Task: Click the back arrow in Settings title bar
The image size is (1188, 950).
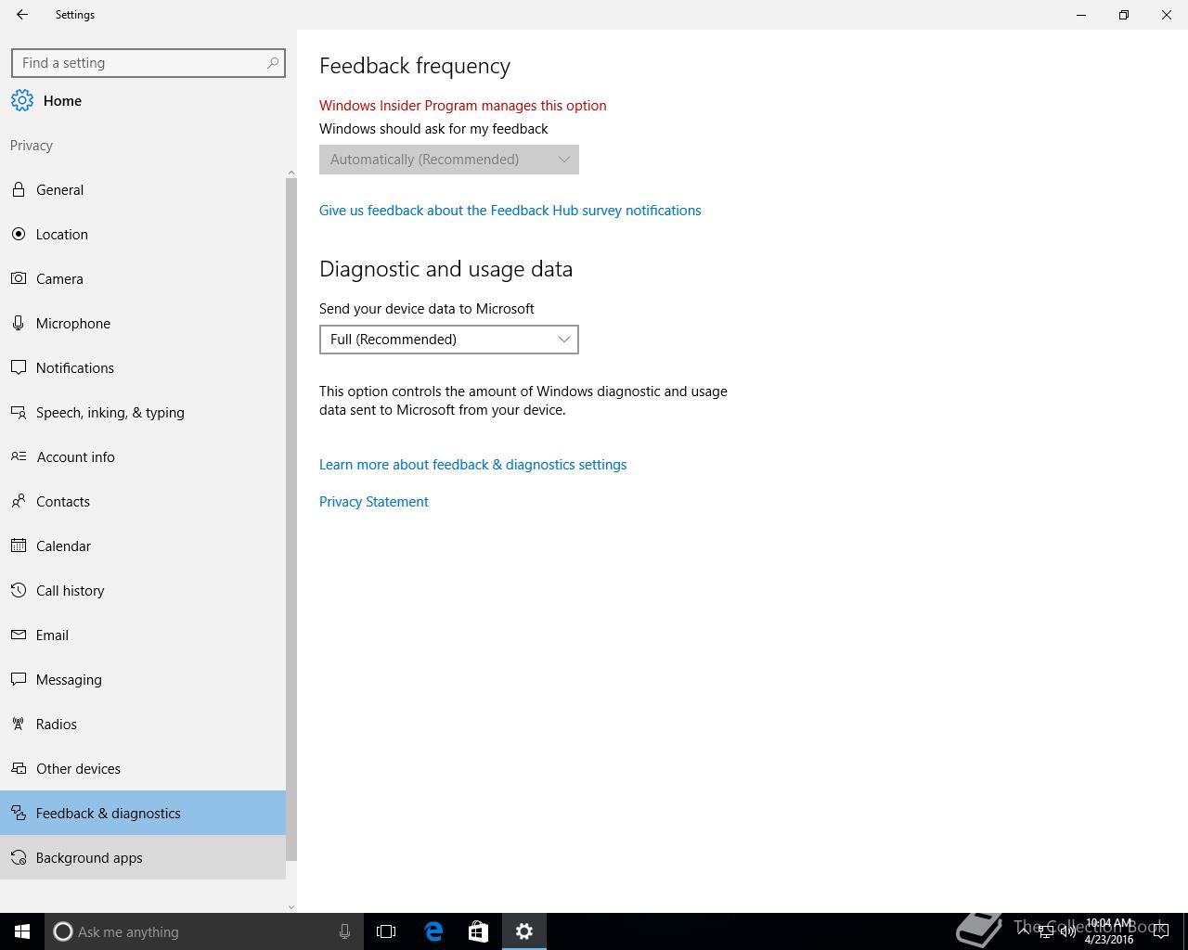Action: [x=22, y=15]
